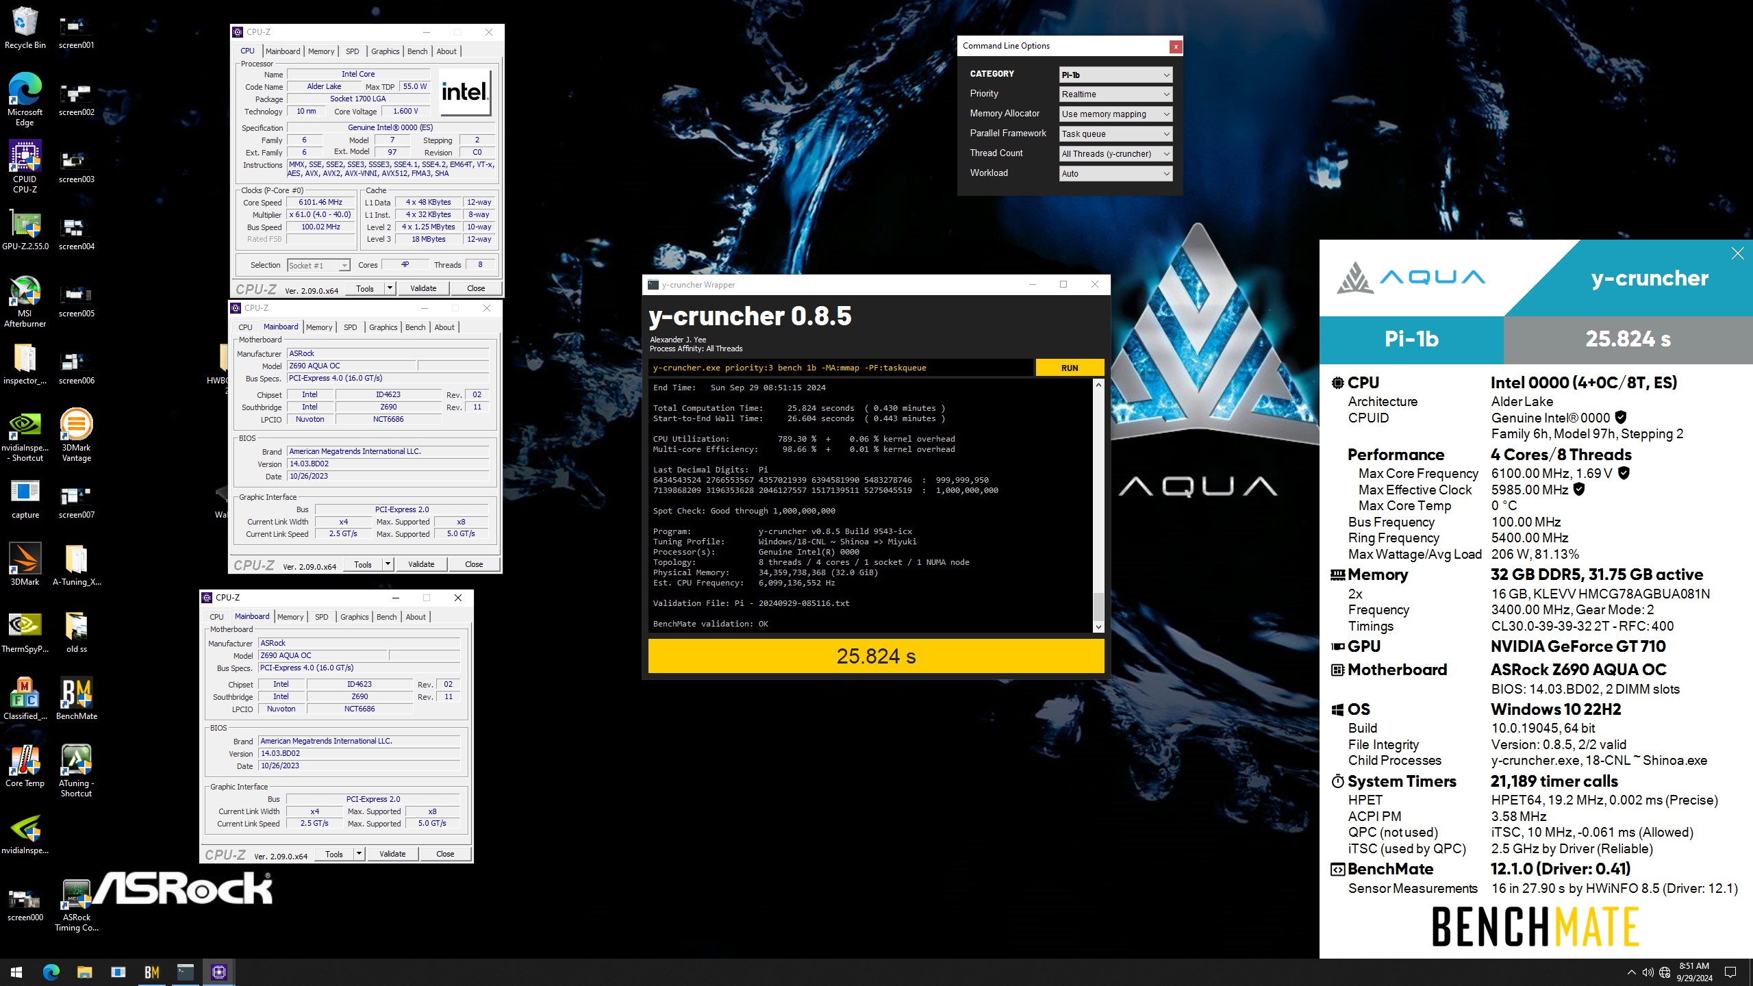This screenshot has width=1753, height=986.
Task: Click Validate in bottom CPU-Z window
Action: click(x=392, y=854)
